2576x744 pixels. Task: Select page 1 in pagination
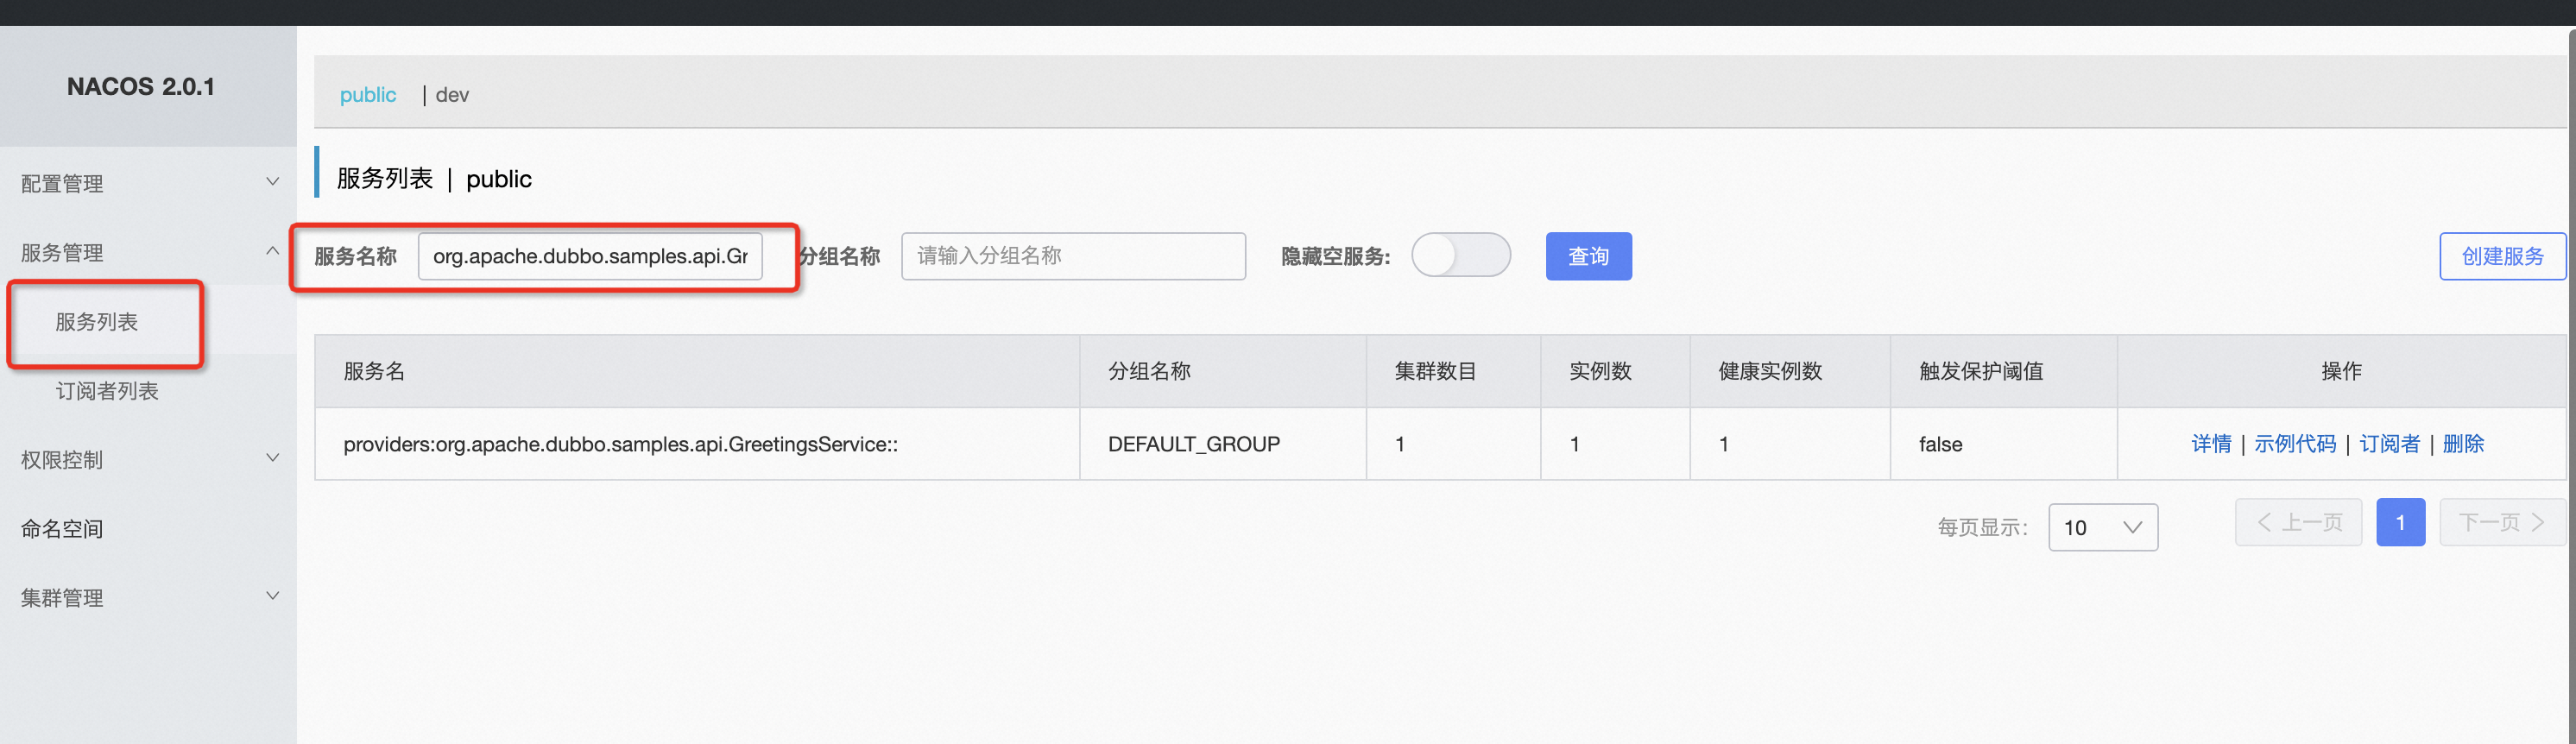click(x=2399, y=522)
